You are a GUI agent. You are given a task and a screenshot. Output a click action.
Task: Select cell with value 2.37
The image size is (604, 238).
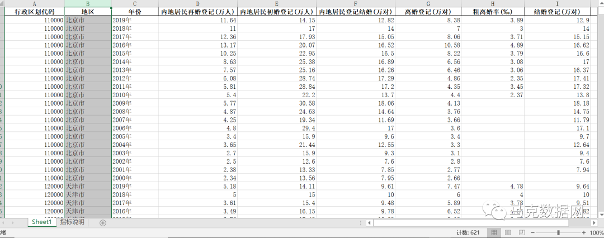493,95
